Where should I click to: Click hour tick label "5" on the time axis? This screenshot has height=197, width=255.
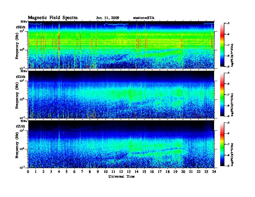[67, 172]
